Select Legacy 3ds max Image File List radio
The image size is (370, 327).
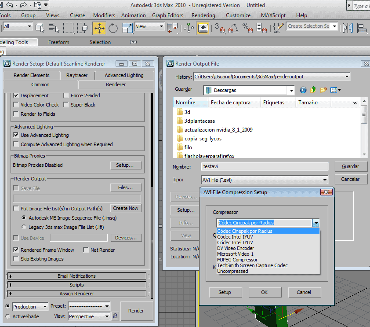[24, 227]
